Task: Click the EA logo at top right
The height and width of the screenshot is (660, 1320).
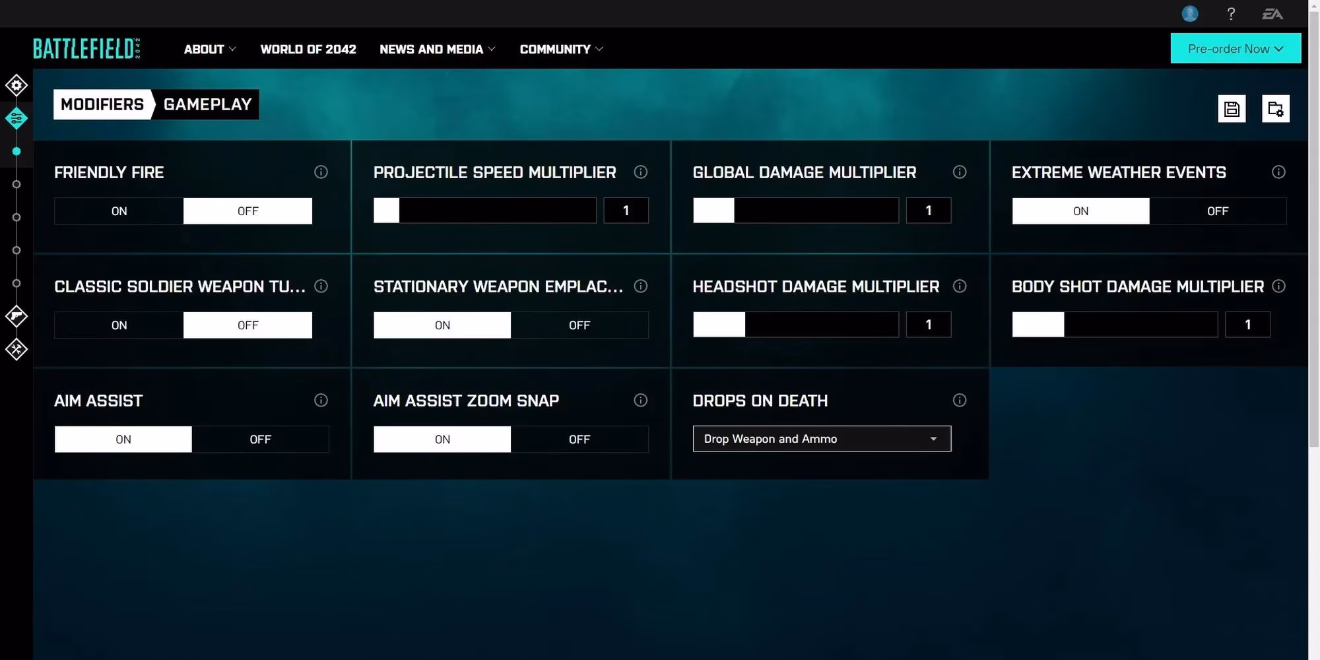Action: [x=1274, y=13]
